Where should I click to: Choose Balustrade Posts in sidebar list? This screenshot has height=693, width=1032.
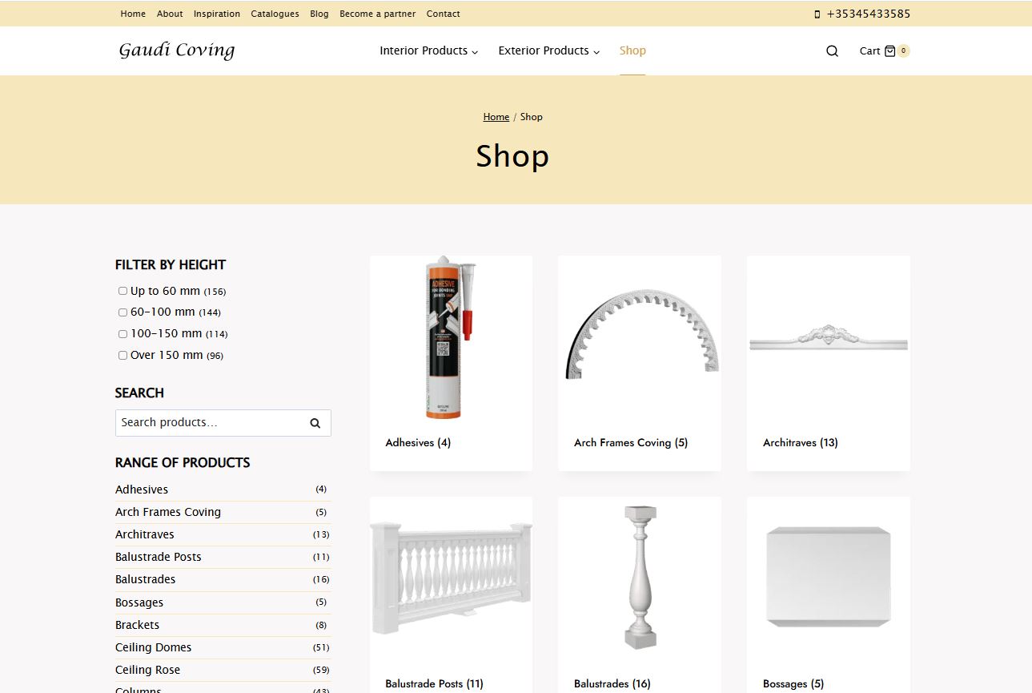pyautogui.click(x=159, y=557)
